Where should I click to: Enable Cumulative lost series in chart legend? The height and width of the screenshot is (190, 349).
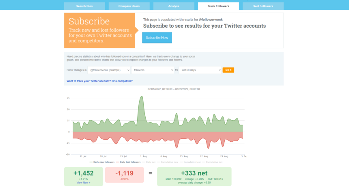(x=192, y=162)
